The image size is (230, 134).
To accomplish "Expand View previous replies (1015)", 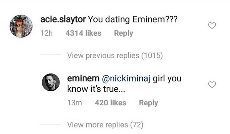I will pyautogui.click(x=115, y=55).
